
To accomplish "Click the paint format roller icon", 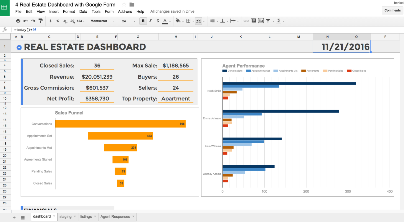I will pyautogui.click(x=41, y=21).
